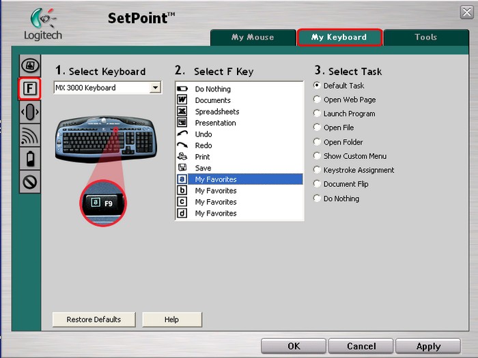Open the keyboard selection dropdown arrow
This screenshot has width=478, height=358.
[x=156, y=88]
